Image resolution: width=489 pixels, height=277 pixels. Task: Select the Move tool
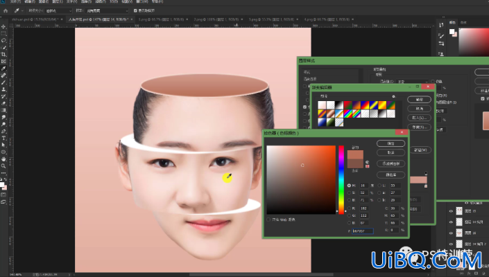click(x=3, y=26)
